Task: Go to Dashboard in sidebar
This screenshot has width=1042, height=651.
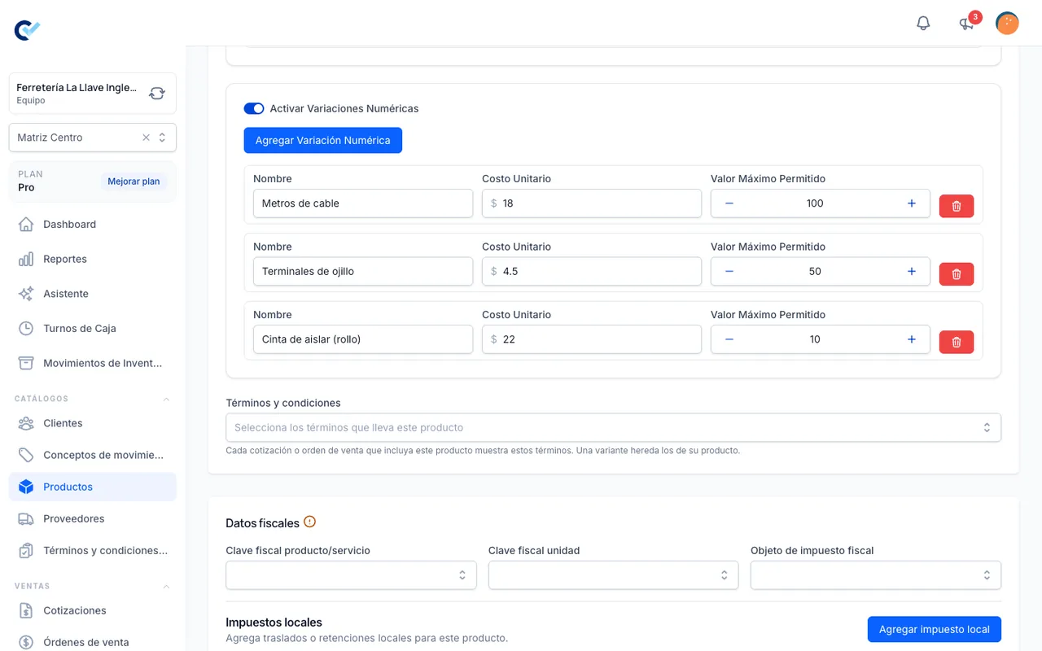Action: (x=93, y=224)
